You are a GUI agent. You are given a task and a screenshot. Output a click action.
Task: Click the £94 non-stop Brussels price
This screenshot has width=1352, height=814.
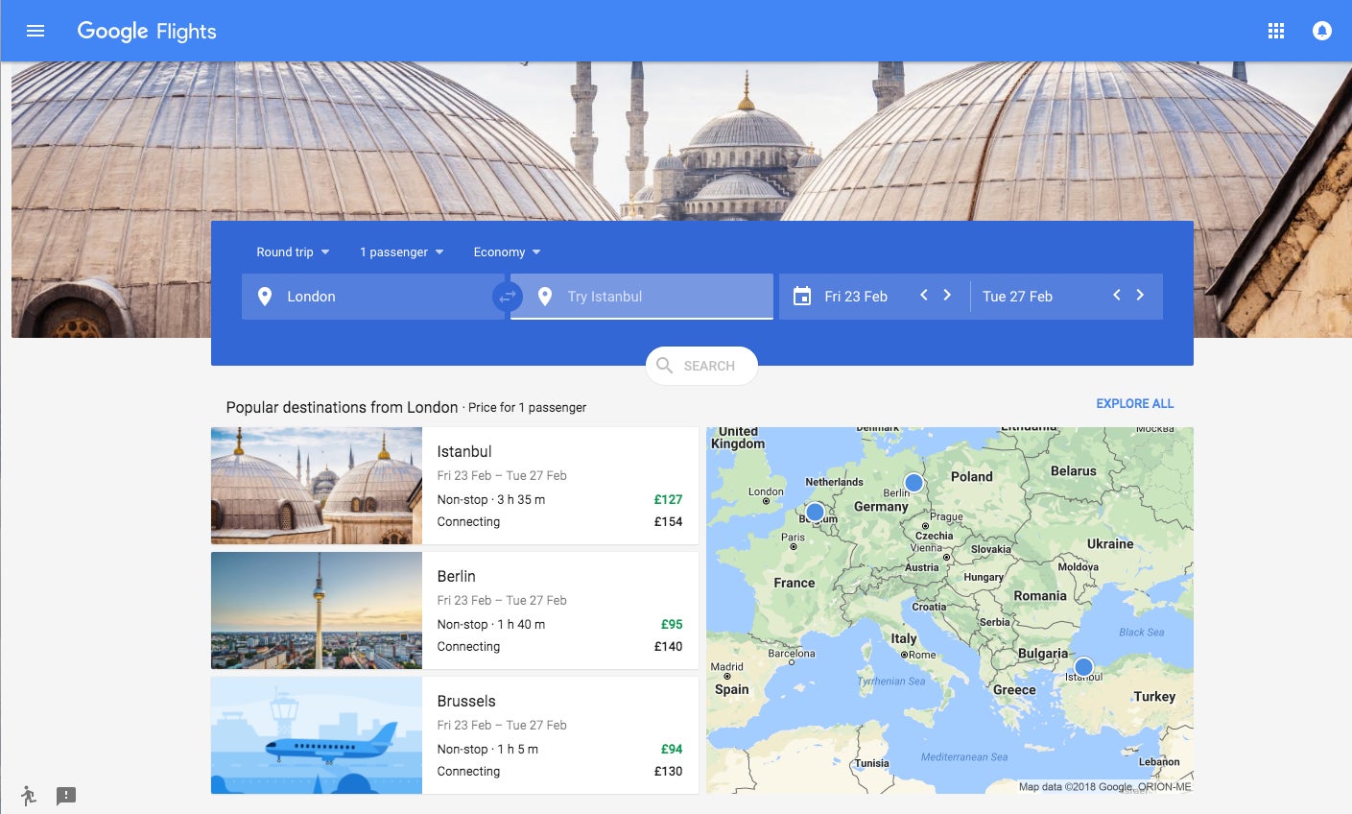coord(672,749)
